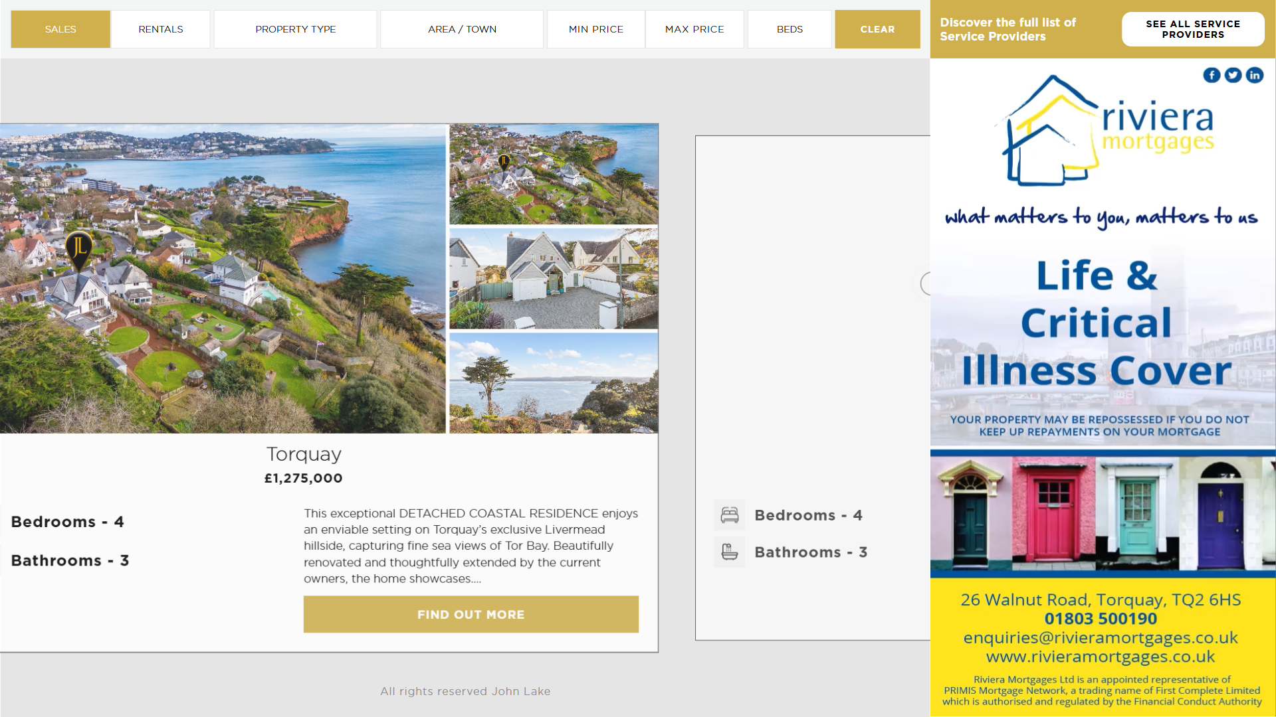Click the bed icon beside Bedrooms - 4
The width and height of the screenshot is (1276, 717).
coord(729,515)
